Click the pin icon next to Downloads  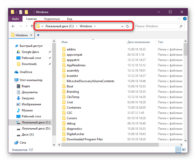coord(50,64)
